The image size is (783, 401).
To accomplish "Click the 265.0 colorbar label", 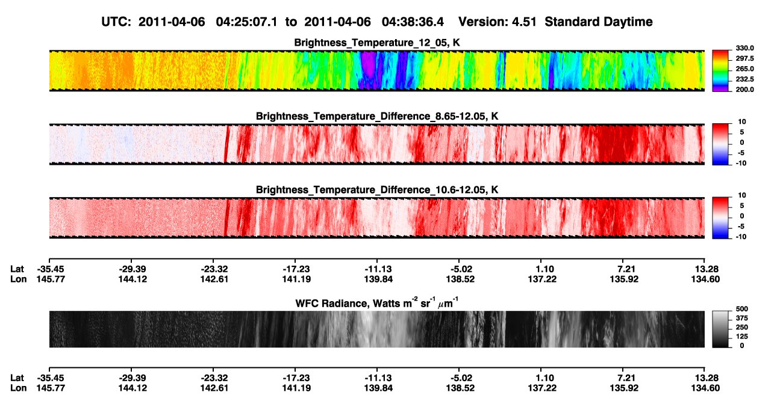I will 744,69.
